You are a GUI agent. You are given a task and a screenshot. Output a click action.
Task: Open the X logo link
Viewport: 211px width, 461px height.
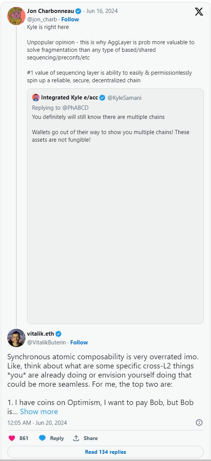pos(199,12)
